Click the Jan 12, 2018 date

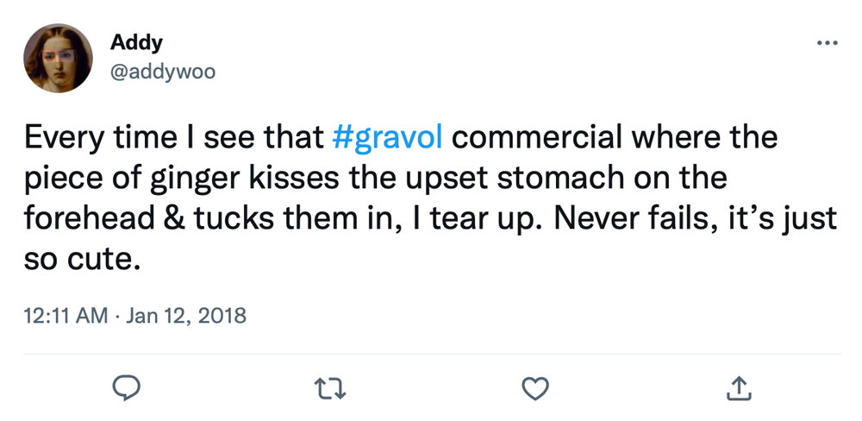pos(186,316)
